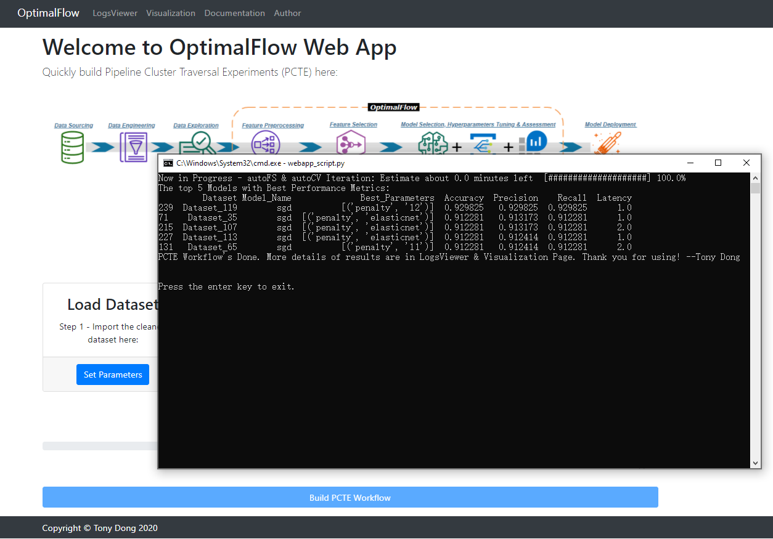This screenshot has width=773, height=539.
Task: Click the Feature Selection hexagon icon
Action: coord(350,144)
